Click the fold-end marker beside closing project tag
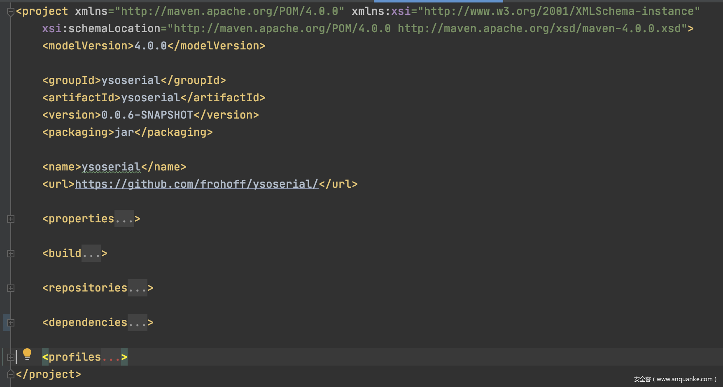This screenshot has width=723, height=387. 11,374
